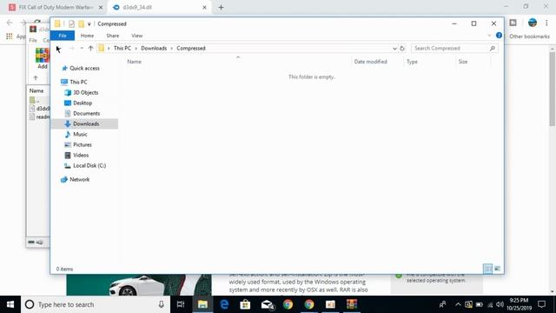Open Chrome three-dot menu
The width and height of the screenshot is (556, 313).
point(546,23)
